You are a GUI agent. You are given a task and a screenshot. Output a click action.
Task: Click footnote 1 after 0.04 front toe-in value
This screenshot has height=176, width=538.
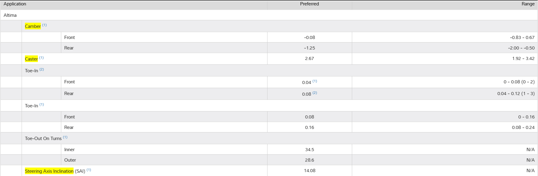tap(315, 81)
